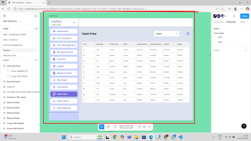The height and width of the screenshot is (141, 251).
Task: Switch to the Comments tab
Action: (x=219, y=22)
